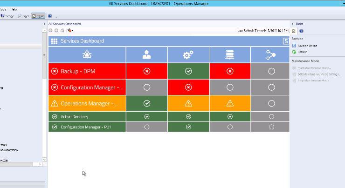This screenshot has height=188, width=345.
Task: Toggle the Tasks pane button
Action: 38,16
